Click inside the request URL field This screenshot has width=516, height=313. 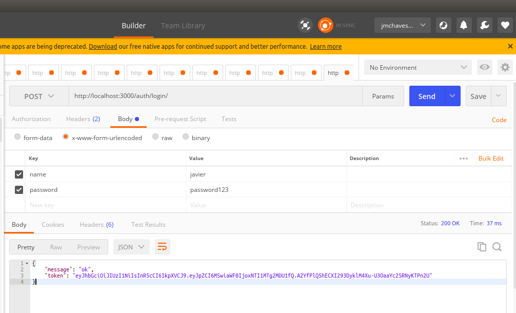tap(205, 96)
